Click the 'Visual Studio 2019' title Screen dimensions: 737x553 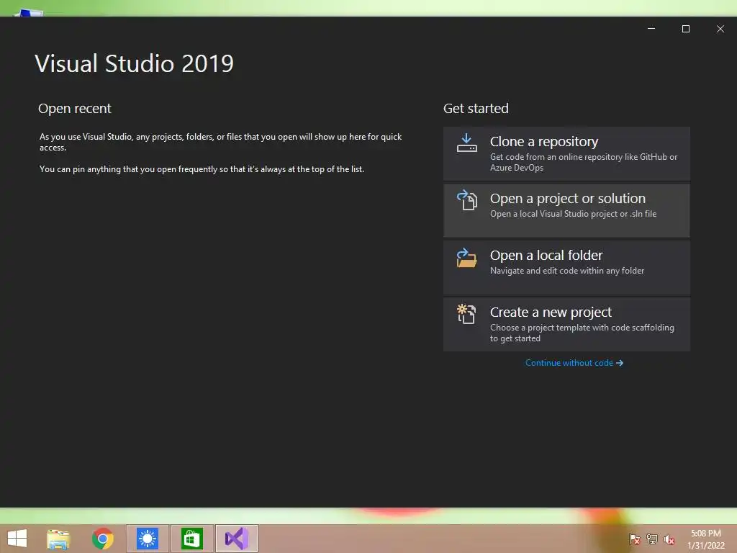(x=134, y=63)
